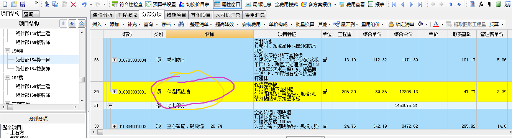Go to next record arrow
512x138 pixels.
point(411,5)
